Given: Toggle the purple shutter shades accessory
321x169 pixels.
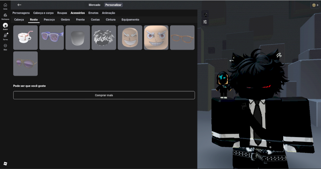Looking at the screenshot, I should pos(51,38).
